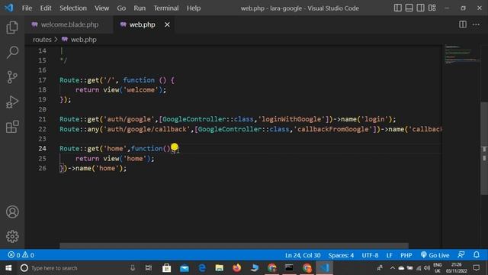This screenshot has height=275, width=488.
Task: Open errors and warnings count in status bar
Action: coord(21,255)
